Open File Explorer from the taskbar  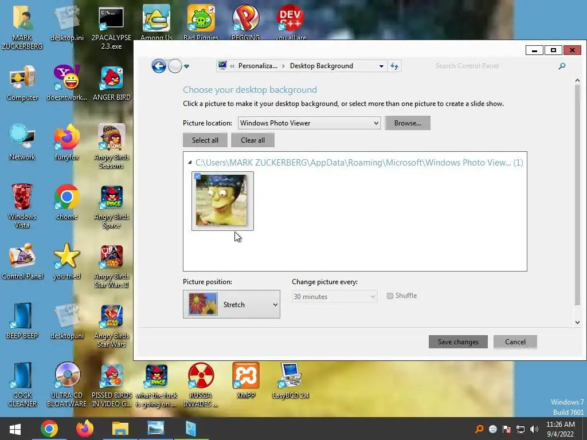click(120, 429)
